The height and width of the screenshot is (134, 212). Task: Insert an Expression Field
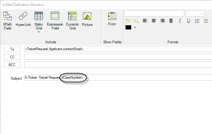tap(55, 21)
